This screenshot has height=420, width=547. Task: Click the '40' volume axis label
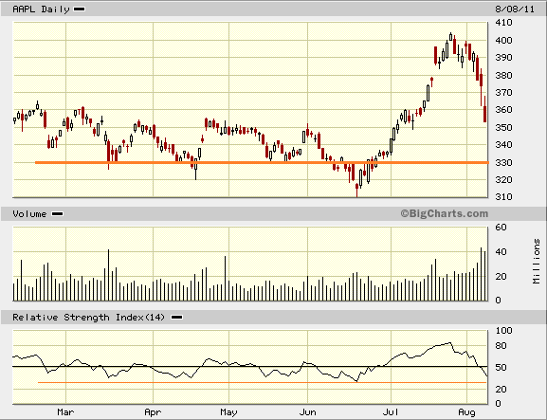pos(501,252)
